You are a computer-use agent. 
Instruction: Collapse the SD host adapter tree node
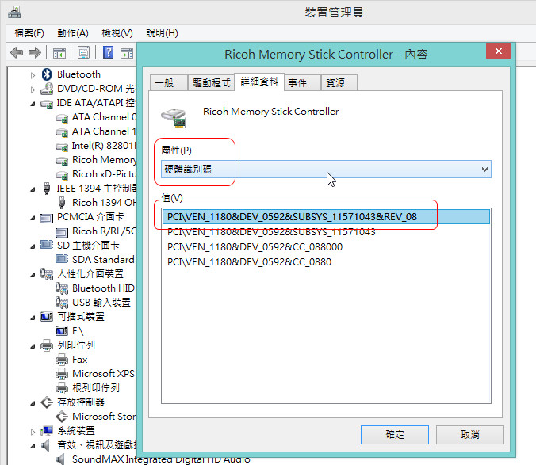33,246
